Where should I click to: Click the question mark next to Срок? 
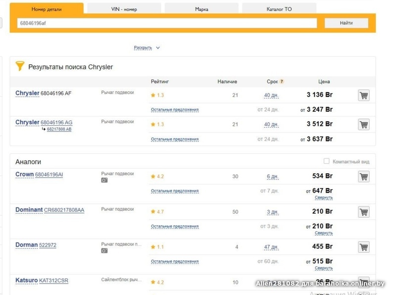tap(282, 81)
